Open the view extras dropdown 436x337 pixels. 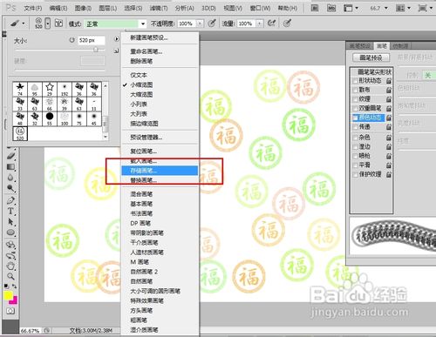[x=351, y=8]
